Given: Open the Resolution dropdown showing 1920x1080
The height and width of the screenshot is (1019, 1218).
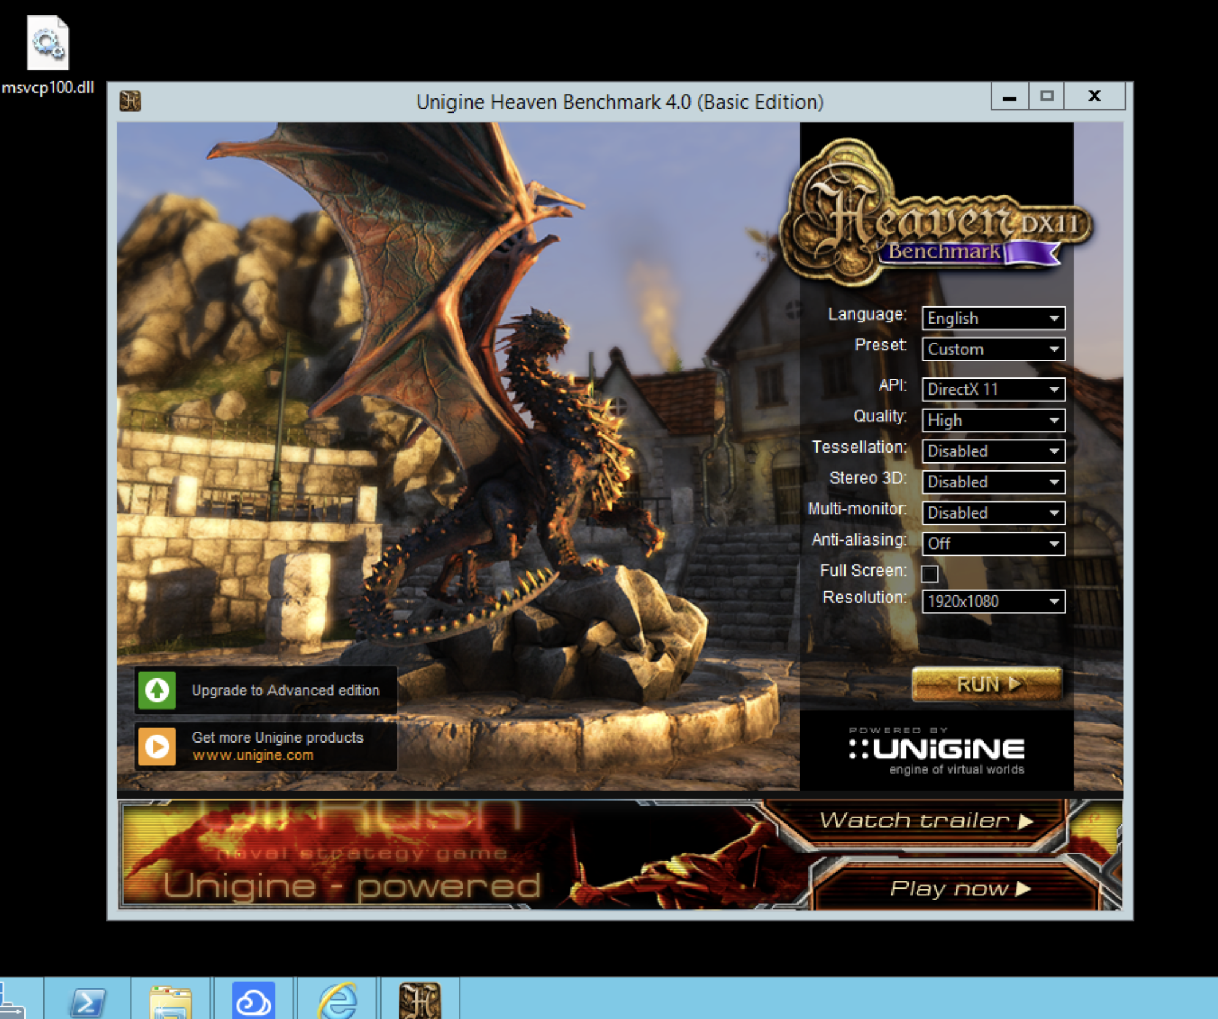Looking at the screenshot, I should (993, 601).
